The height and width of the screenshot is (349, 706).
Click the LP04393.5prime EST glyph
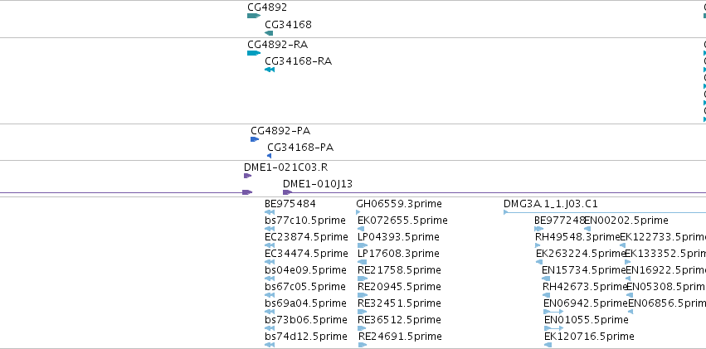point(363,245)
